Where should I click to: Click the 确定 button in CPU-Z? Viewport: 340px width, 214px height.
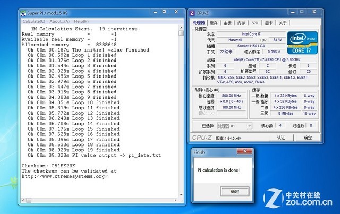point(308,138)
